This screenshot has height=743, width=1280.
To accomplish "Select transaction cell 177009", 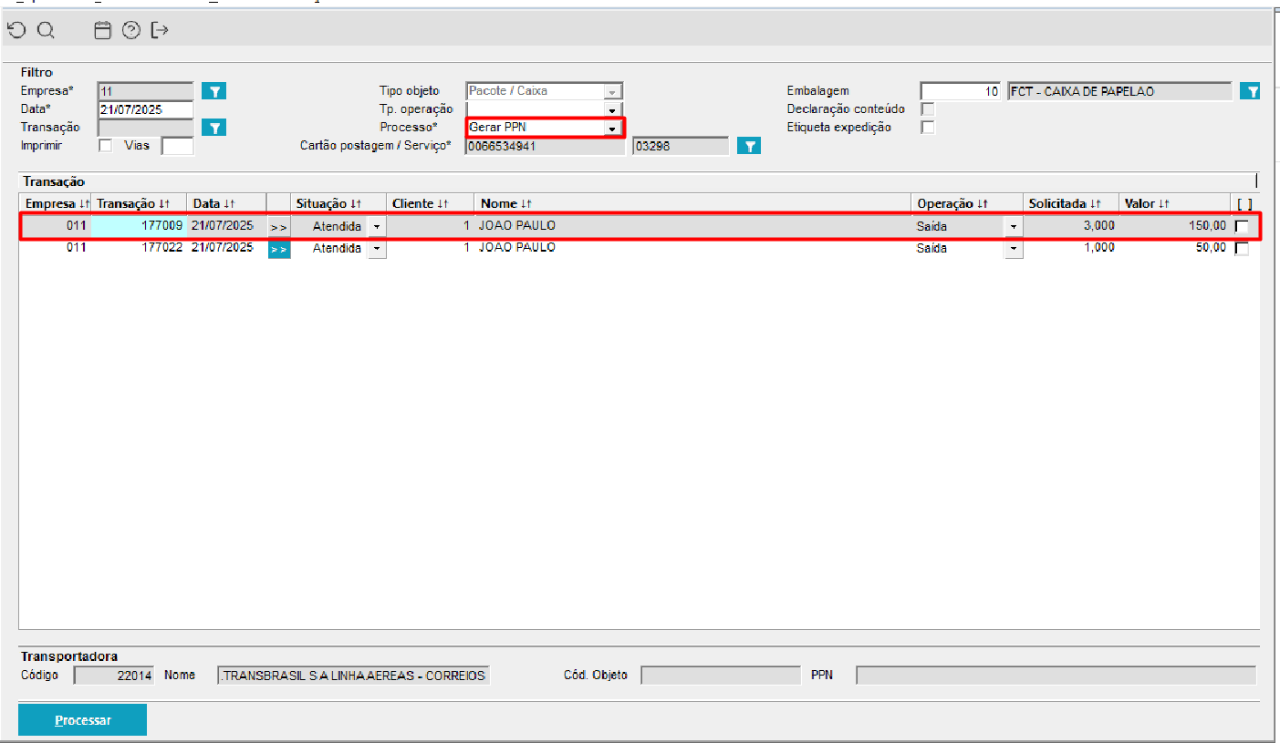I will tap(140, 226).
